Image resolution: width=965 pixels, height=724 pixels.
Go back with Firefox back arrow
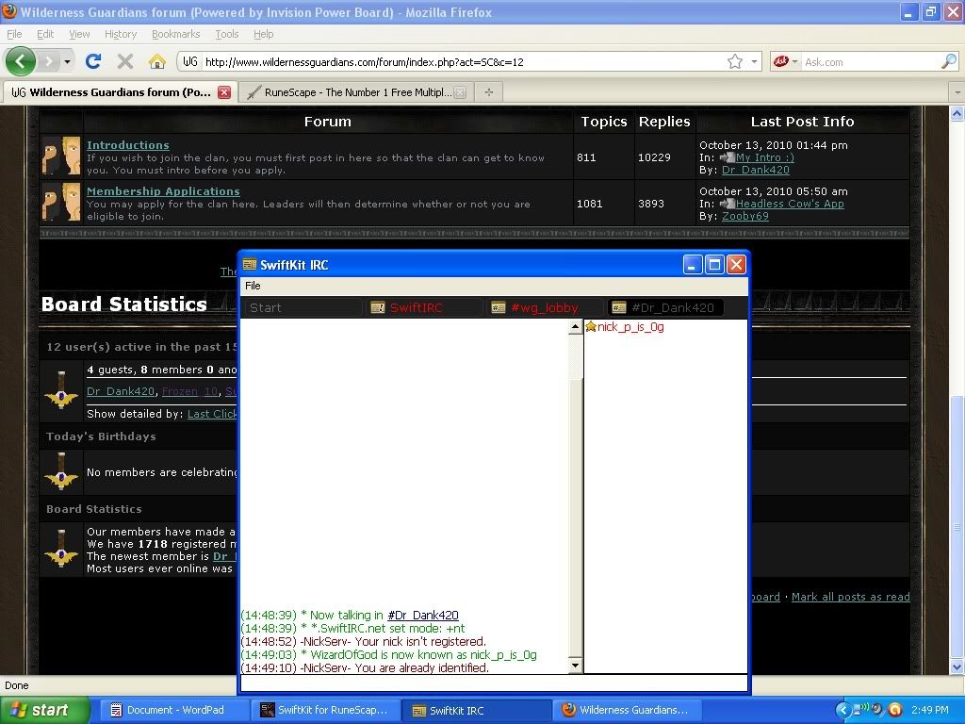[21, 61]
